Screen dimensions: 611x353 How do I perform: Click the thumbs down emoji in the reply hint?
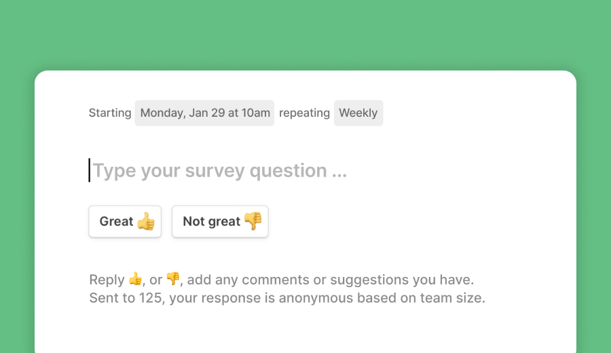(173, 279)
